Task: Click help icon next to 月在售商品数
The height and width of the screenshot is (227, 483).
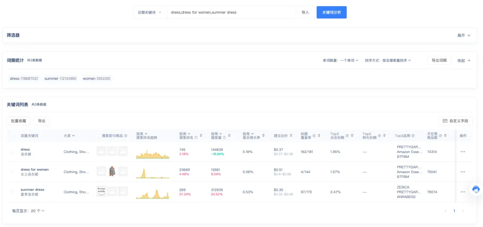Action: (441, 136)
